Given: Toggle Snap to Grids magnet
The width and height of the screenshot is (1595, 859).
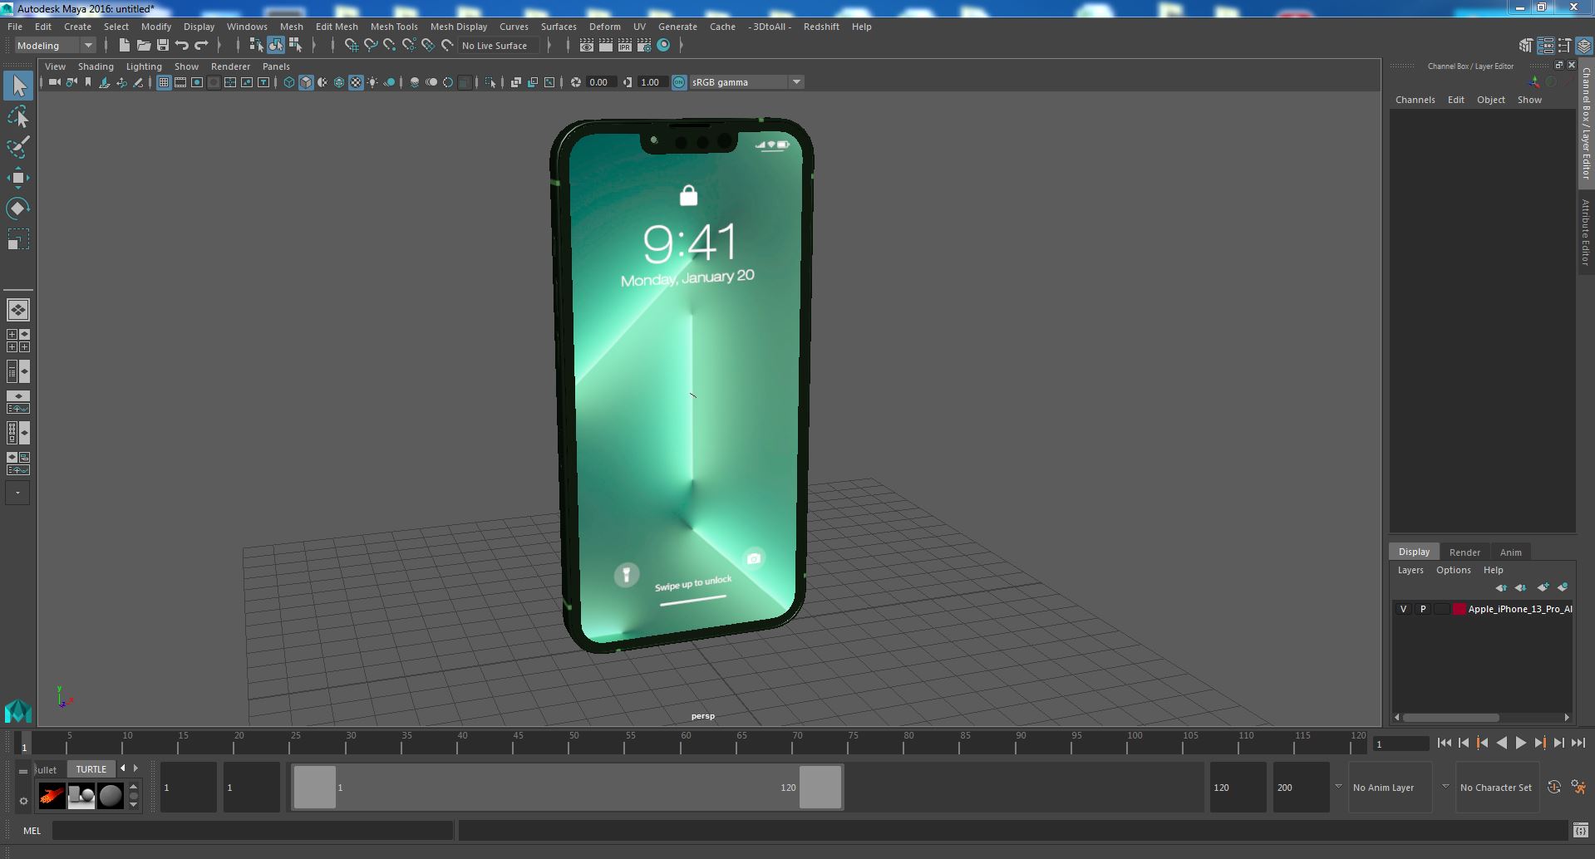Looking at the screenshot, I should pos(352,46).
